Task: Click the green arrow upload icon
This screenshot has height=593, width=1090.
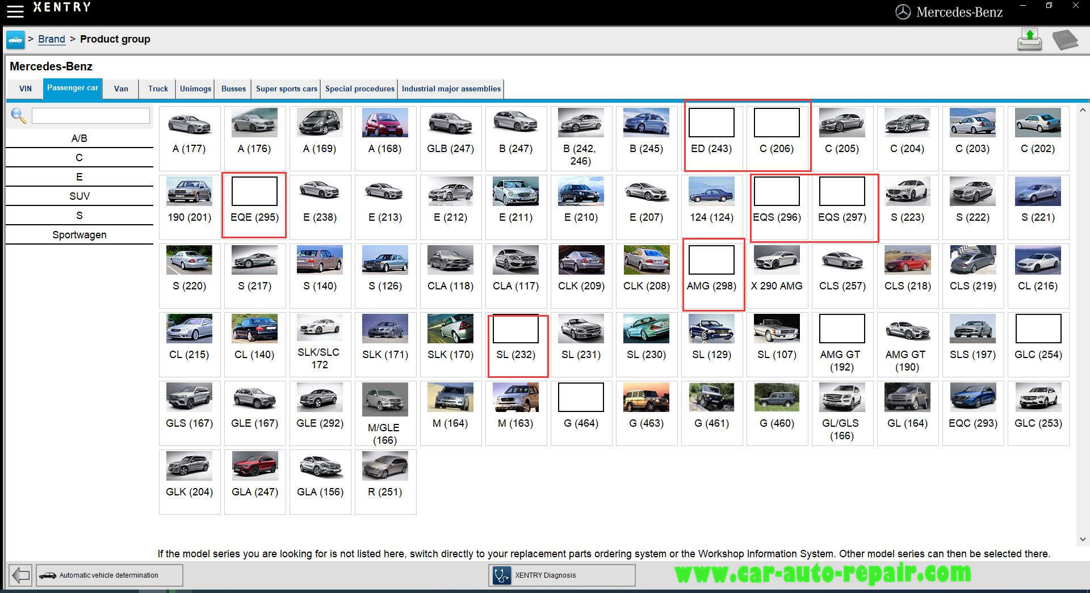Action: (1029, 39)
